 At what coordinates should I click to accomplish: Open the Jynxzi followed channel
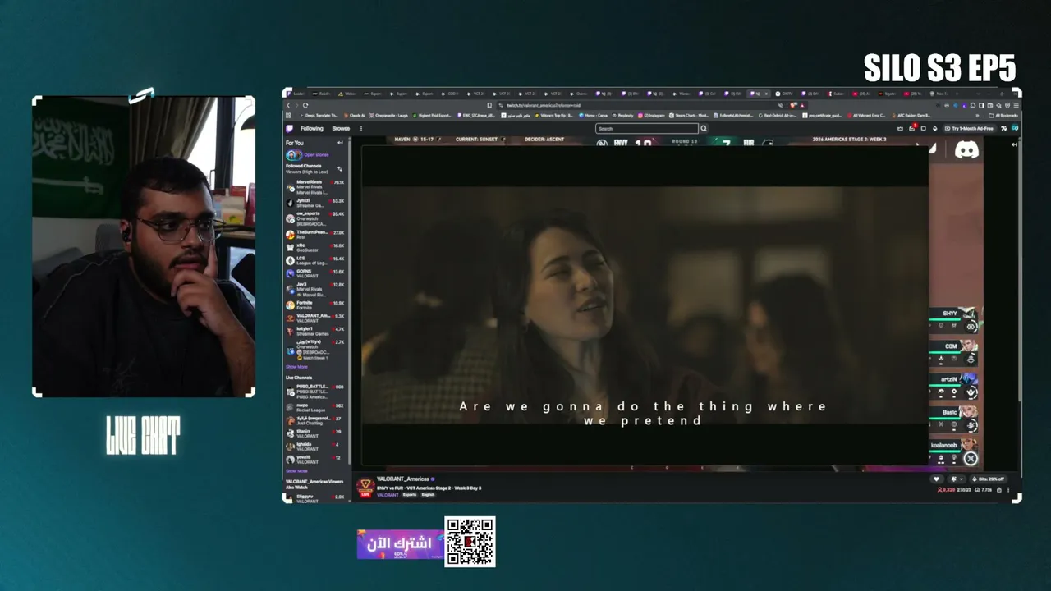point(315,202)
